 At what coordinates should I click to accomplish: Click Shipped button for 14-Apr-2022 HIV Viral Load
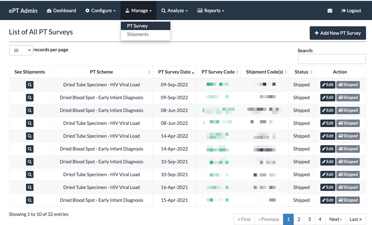348,136
